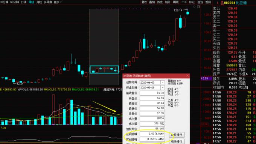Open the F10 company info

184,2
